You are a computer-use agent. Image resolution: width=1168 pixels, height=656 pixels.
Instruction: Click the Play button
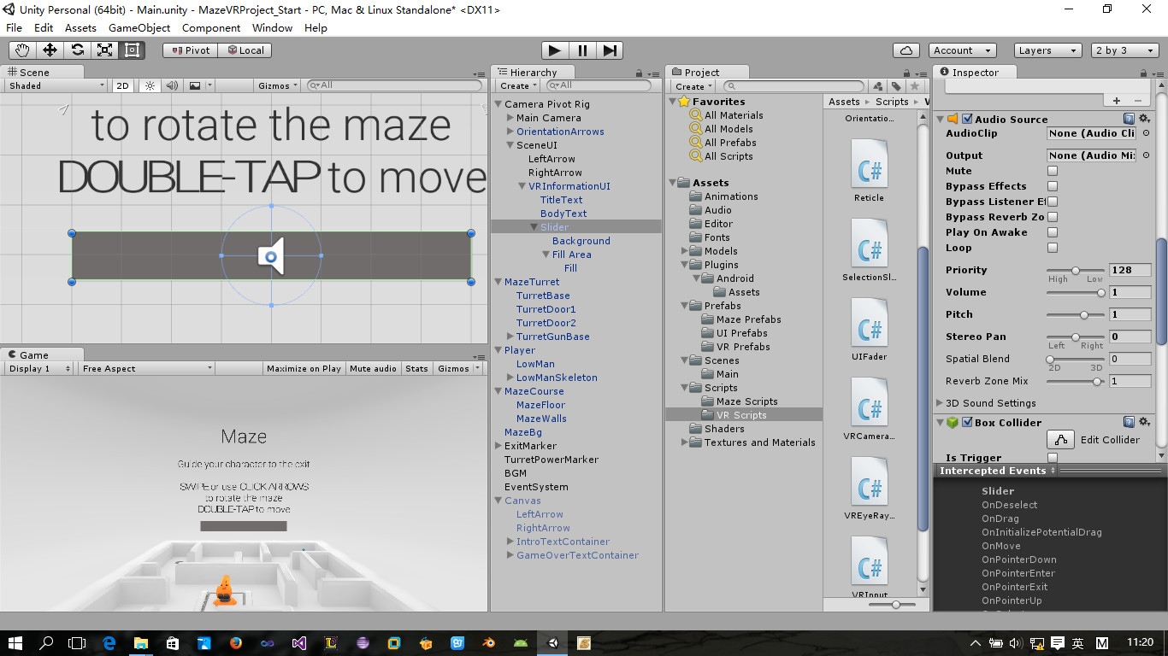555,50
